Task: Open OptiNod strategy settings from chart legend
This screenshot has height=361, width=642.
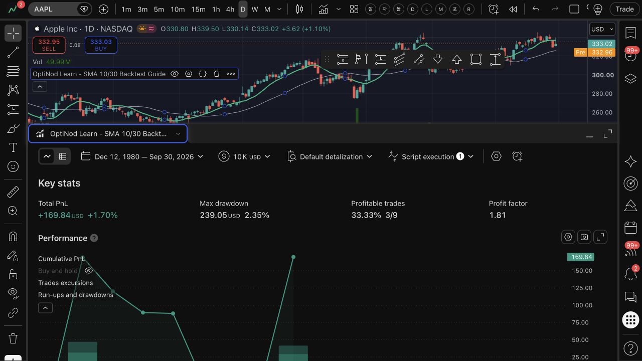Action: coord(189,74)
